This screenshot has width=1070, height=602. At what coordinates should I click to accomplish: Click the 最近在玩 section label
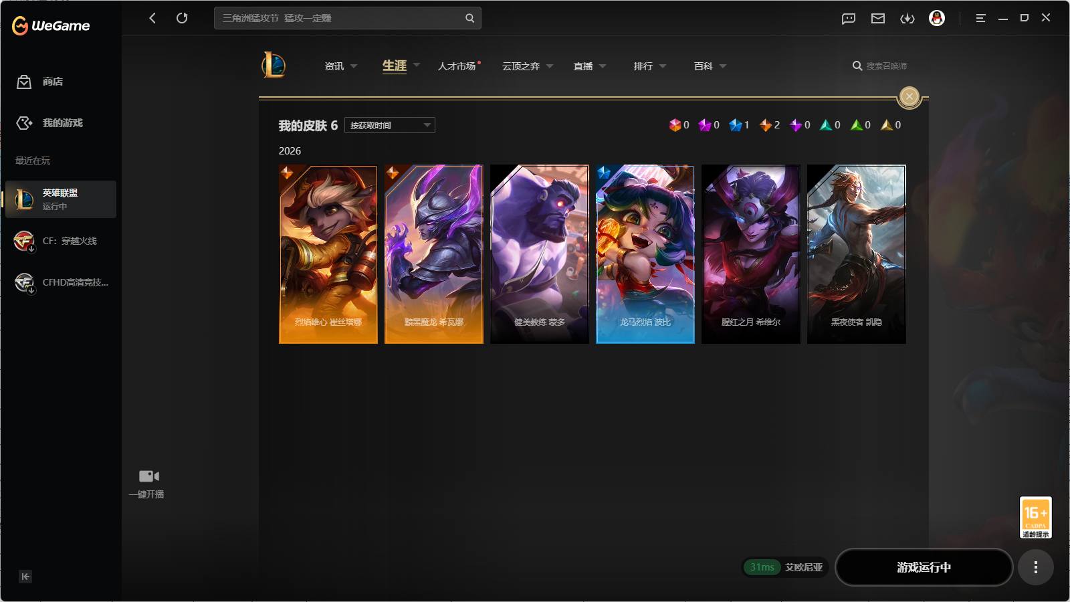33,161
